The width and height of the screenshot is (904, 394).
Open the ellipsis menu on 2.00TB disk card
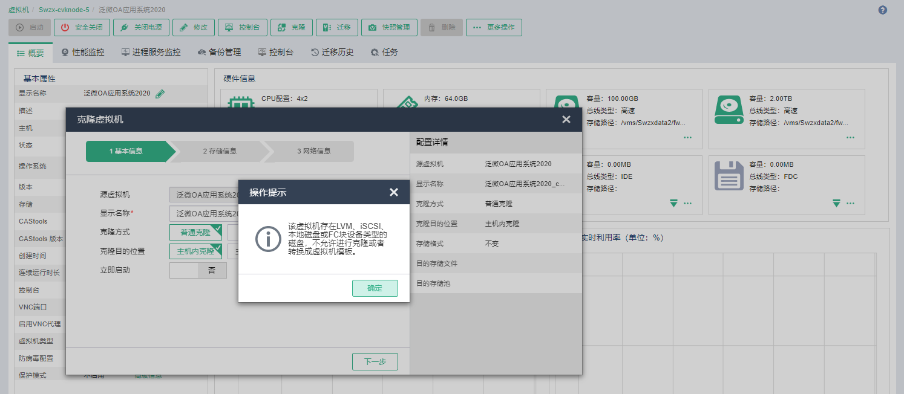point(850,138)
